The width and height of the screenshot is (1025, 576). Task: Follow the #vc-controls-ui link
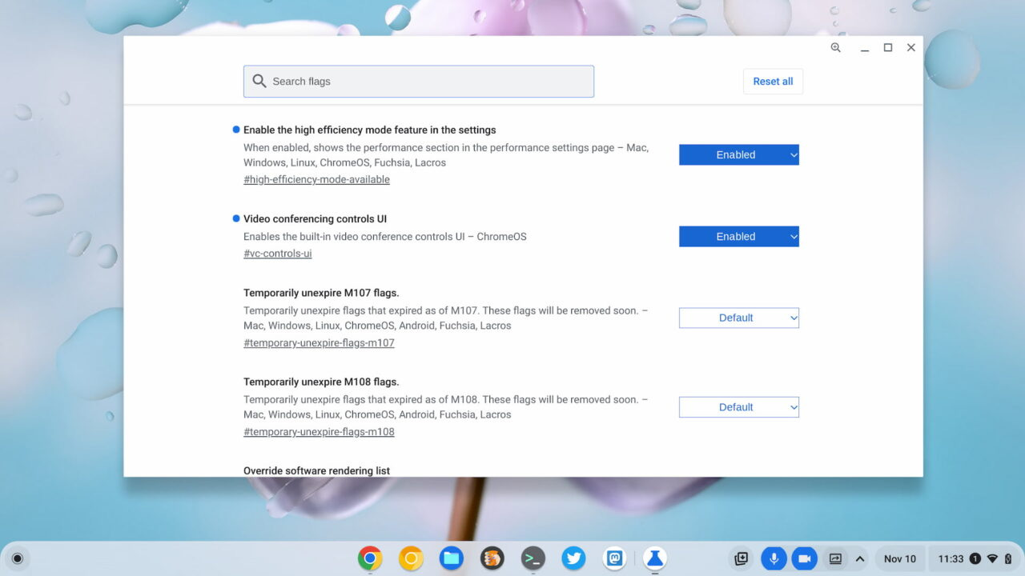pyautogui.click(x=277, y=254)
